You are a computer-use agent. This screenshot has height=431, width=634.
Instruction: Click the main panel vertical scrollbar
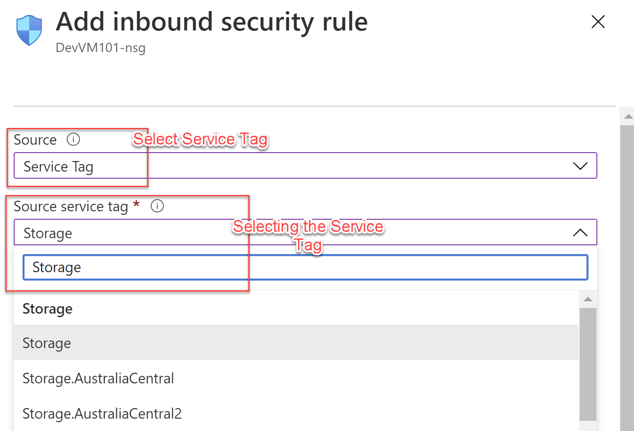tap(627, 278)
